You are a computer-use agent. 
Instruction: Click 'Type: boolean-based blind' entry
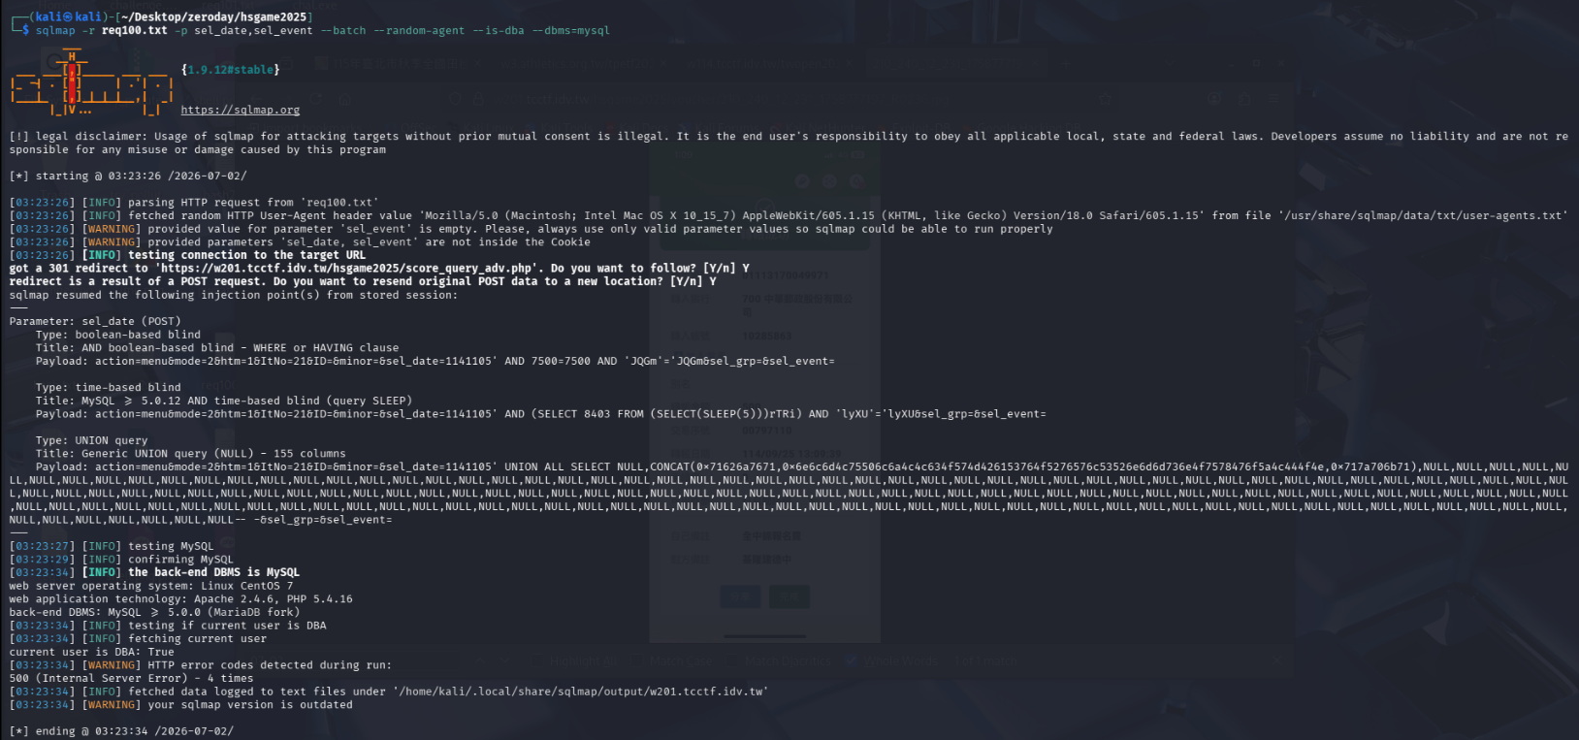(118, 335)
